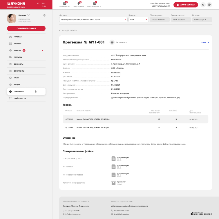The height and width of the screenshot is (219, 219).
Task: Click the LUKOIL CONNECT button
Action: 186,5
